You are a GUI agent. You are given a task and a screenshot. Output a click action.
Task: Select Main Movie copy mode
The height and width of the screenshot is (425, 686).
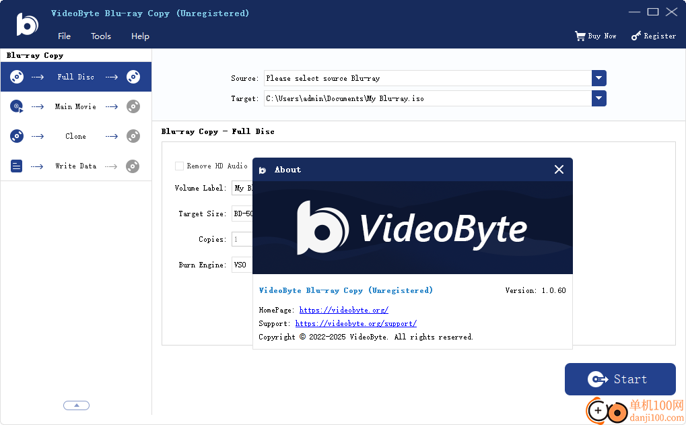click(76, 106)
